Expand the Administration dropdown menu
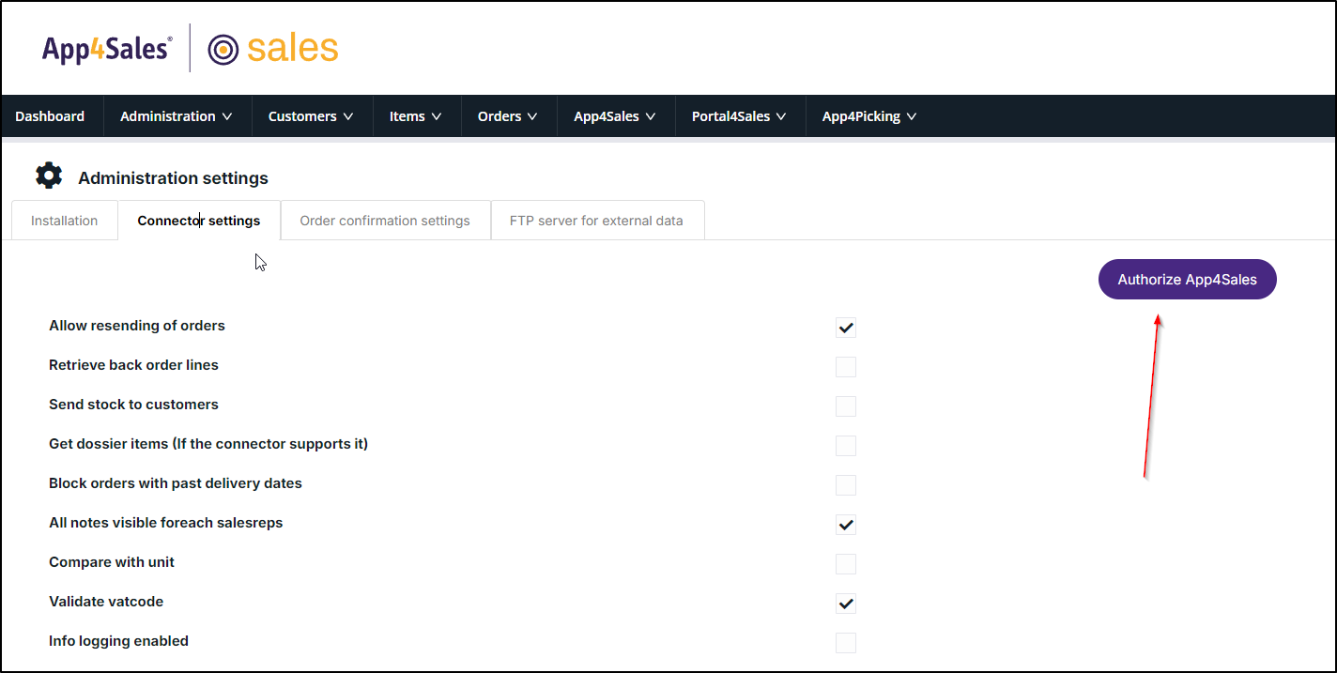Viewport: 1337px width, 673px height. point(177,116)
